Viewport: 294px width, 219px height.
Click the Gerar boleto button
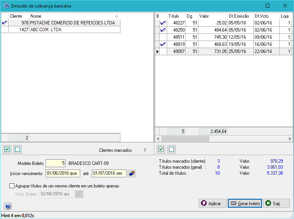[x=245, y=203]
